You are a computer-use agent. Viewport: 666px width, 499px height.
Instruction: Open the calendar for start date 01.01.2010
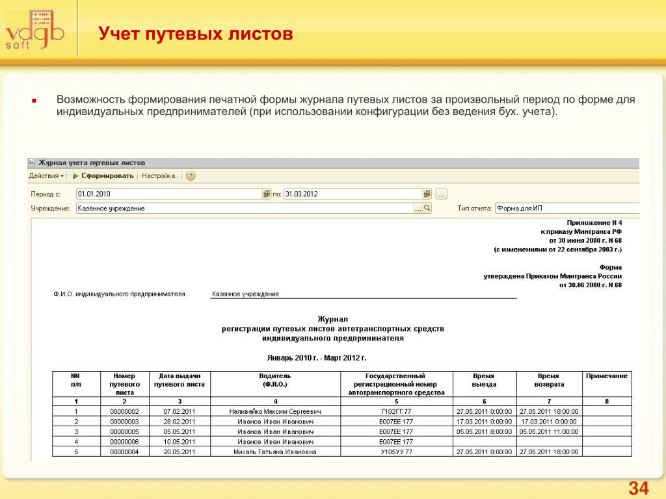click(x=267, y=194)
